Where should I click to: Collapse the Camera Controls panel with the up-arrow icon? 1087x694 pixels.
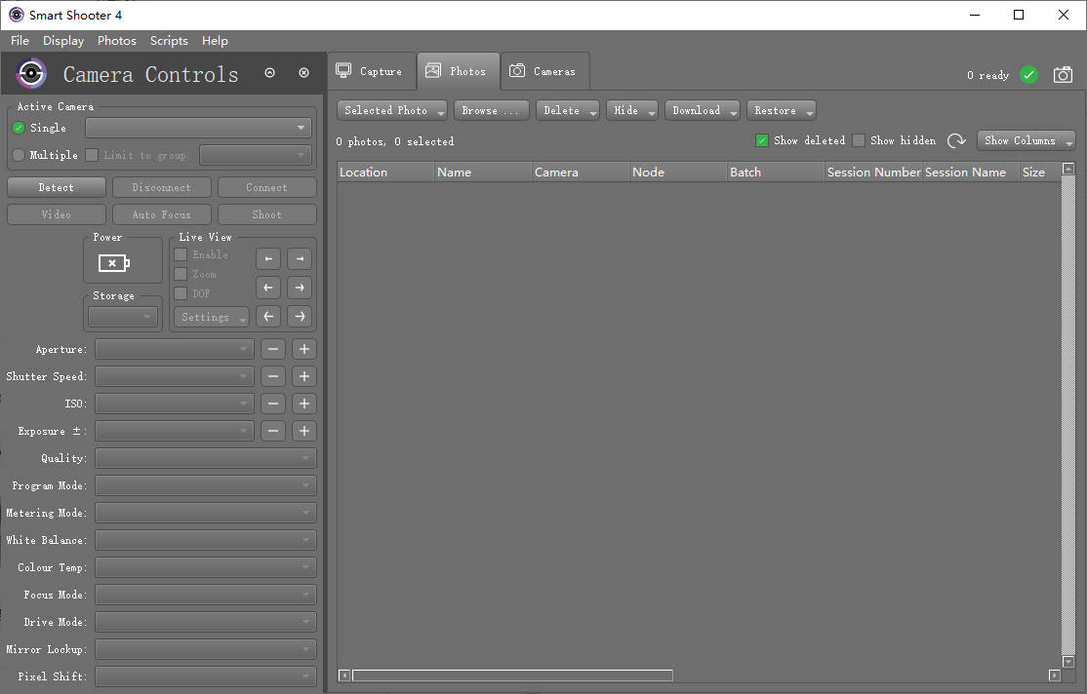click(269, 73)
